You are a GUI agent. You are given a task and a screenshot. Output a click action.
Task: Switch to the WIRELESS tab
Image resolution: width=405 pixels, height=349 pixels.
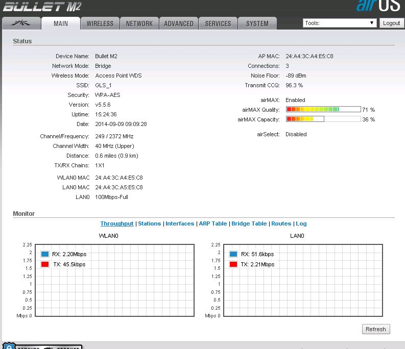click(x=100, y=23)
